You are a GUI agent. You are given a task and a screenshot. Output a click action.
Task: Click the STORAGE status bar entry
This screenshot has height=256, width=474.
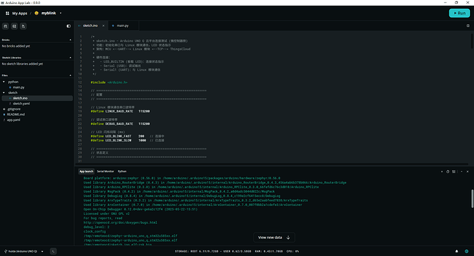[213, 251]
